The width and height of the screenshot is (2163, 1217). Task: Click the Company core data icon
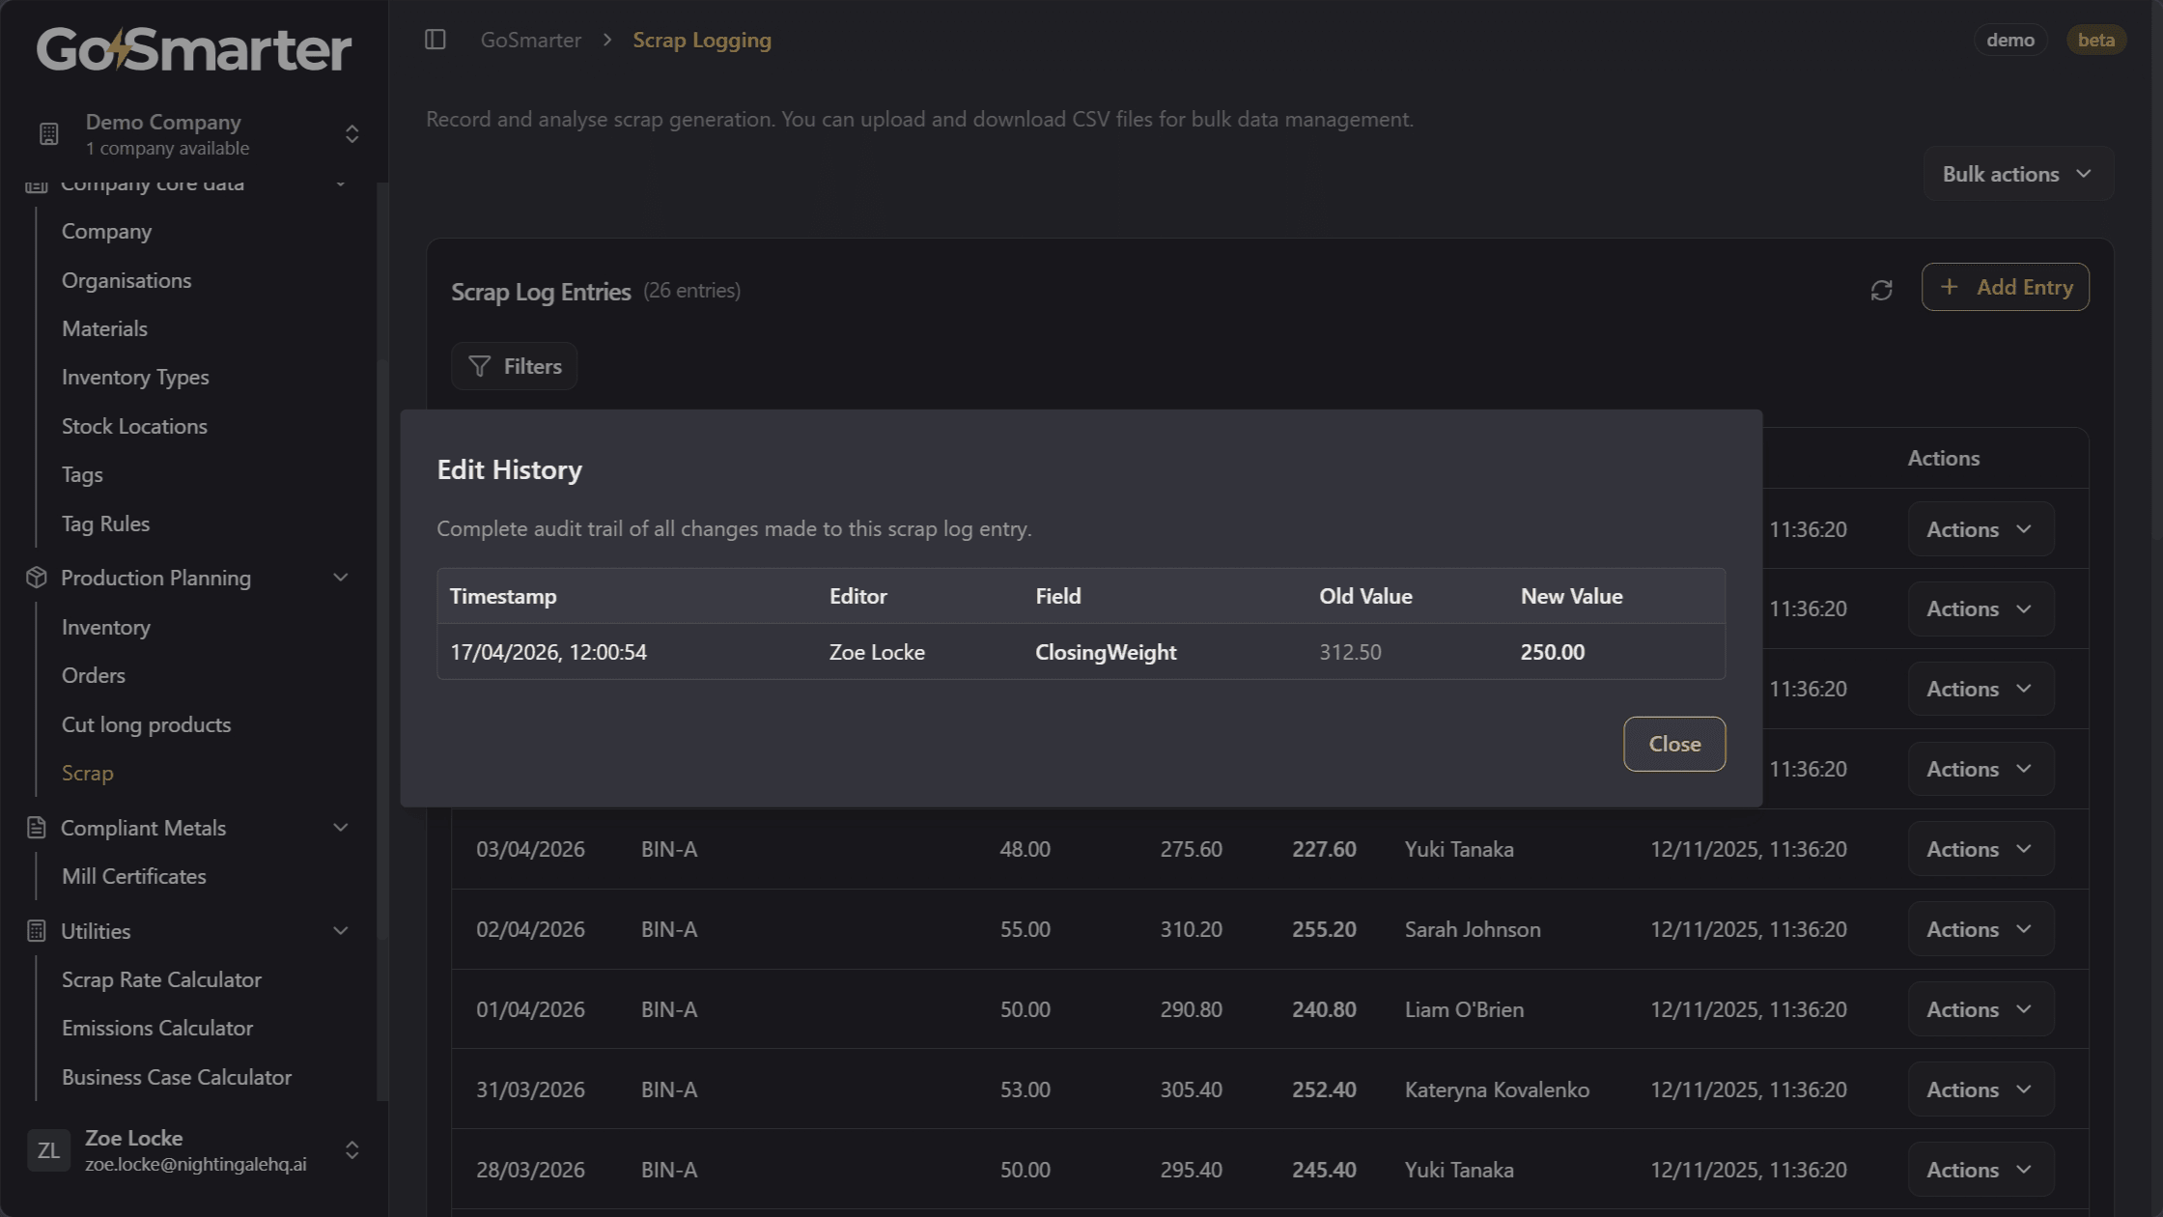[x=36, y=184]
